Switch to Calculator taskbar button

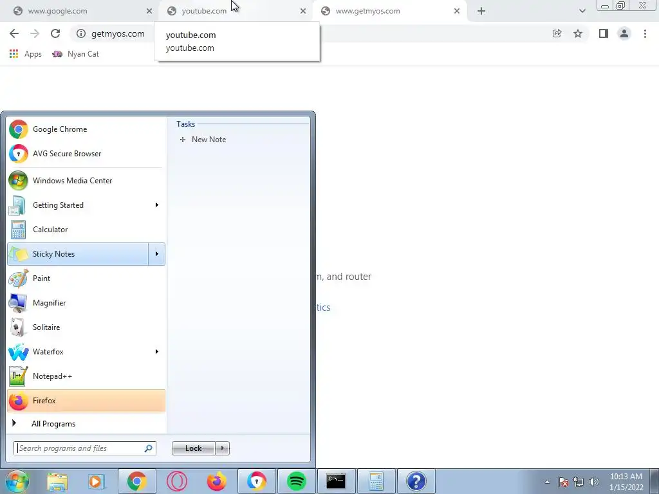pyautogui.click(x=376, y=481)
